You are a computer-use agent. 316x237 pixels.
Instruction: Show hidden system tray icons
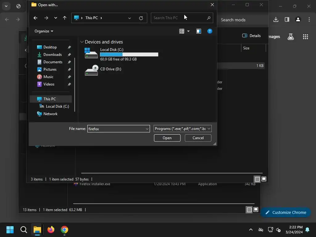(x=251, y=230)
